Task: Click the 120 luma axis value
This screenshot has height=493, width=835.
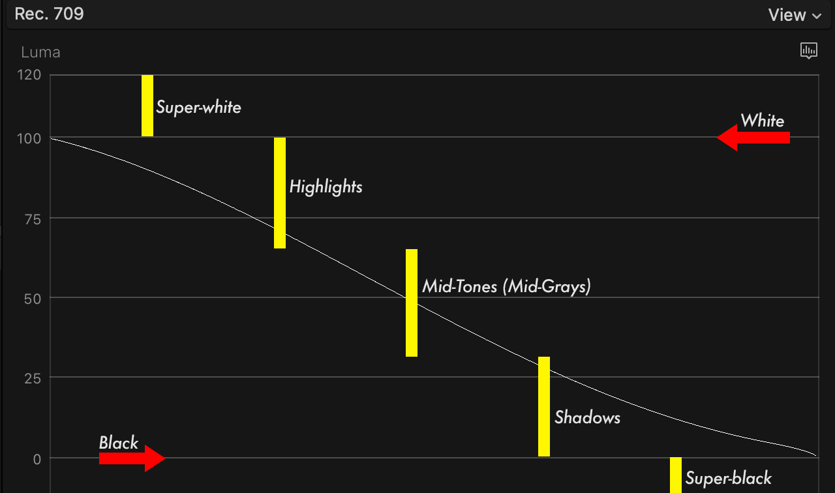Action: [x=31, y=75]
